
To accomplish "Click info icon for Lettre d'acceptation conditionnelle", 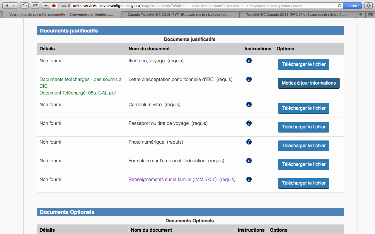I will click(x=249, y=79).
